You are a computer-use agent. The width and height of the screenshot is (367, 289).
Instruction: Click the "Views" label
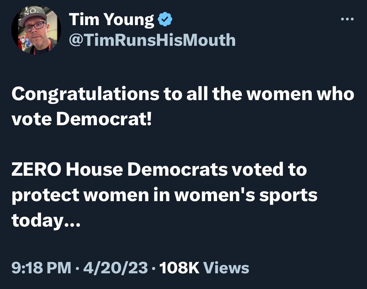coord(226,268)
